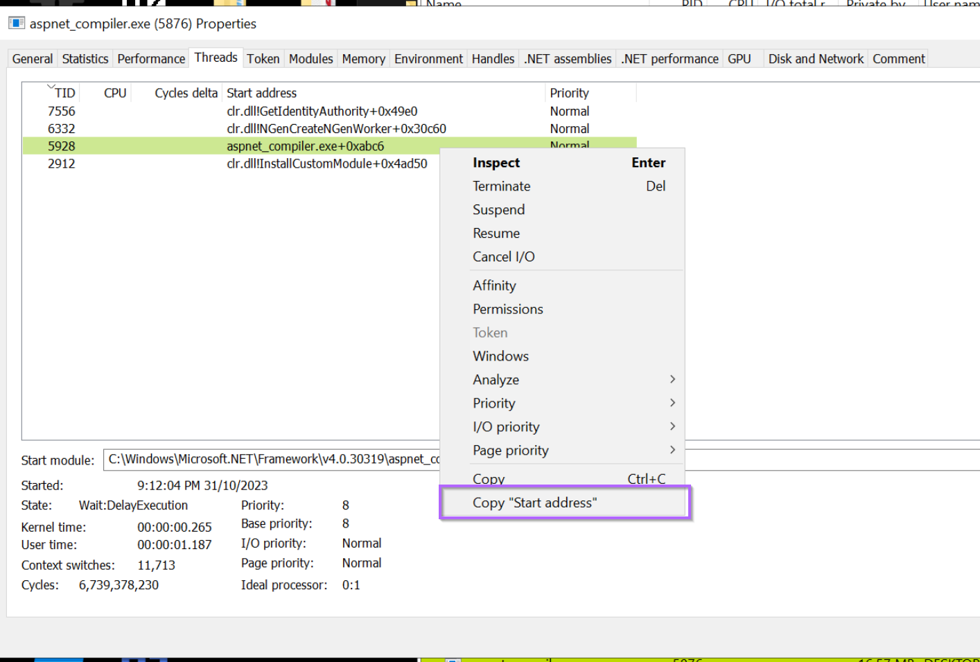Switch to the Token tab
Screen dimensions: 980x662
(x=263, y=59)
